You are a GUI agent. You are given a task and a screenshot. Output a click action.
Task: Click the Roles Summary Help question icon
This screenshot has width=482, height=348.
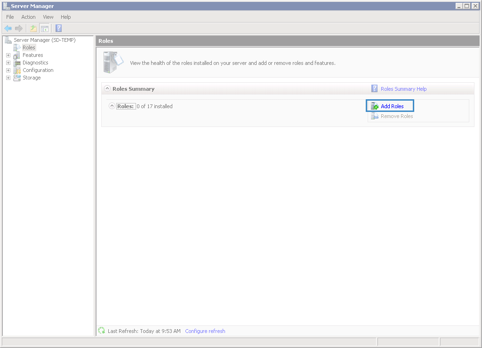pos(375,88)
